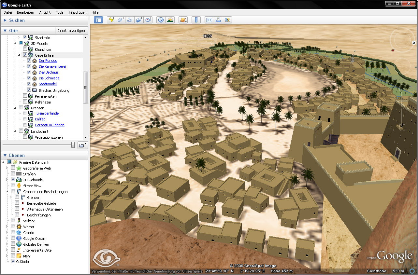Enable the Straßen layer checkbox
This screenshot has width=418, height=275.
pyautogui.click(x=13, y=174)
